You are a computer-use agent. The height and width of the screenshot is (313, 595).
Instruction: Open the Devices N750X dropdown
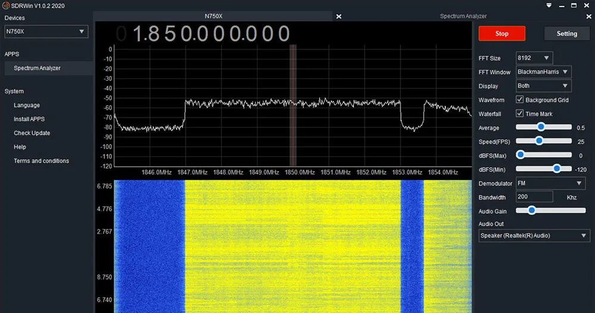[x=46, y=32]
